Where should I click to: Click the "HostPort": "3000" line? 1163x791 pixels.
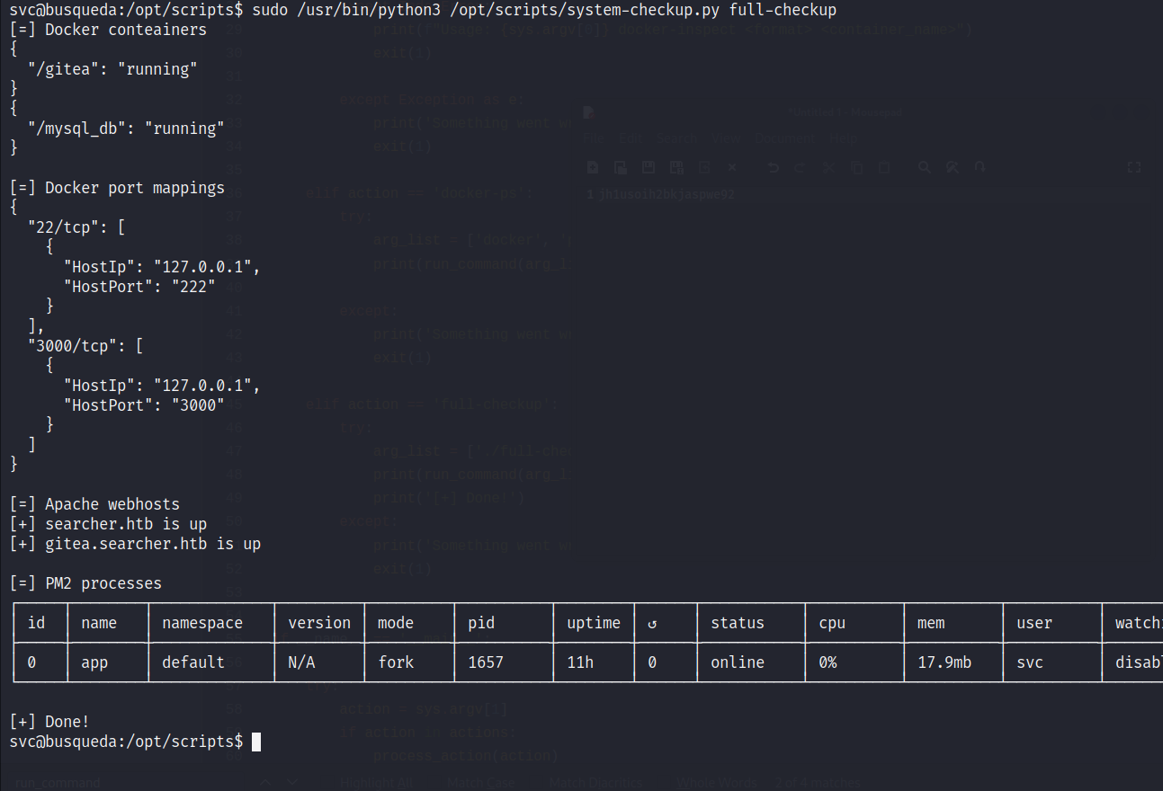[144, 405]
